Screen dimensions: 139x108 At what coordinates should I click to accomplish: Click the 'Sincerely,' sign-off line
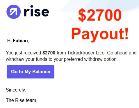click(x=16, y=90)
